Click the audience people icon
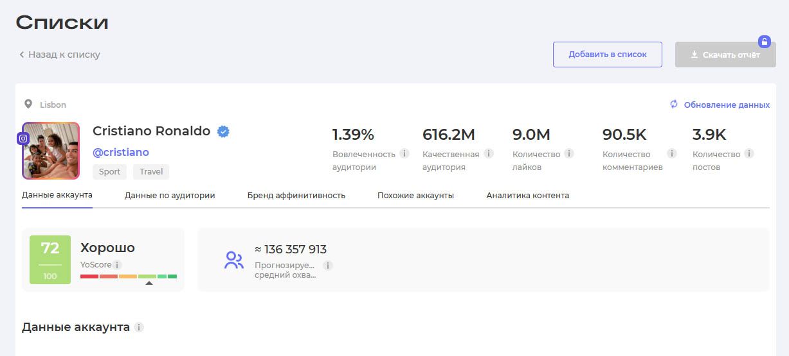This screenshot has width=789, height=356. pyautogui.click(x=234, y=260)
